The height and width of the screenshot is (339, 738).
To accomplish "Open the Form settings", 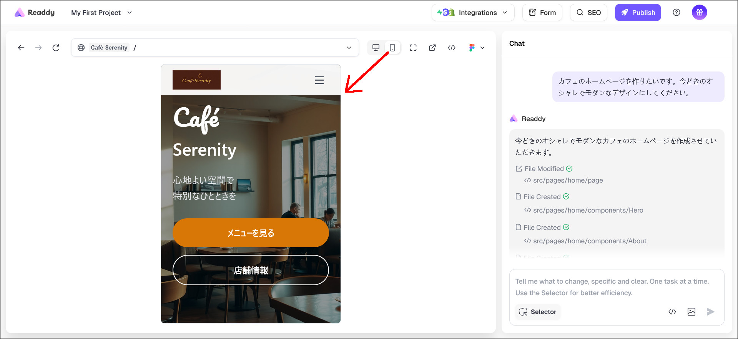I will click(542, 13).
